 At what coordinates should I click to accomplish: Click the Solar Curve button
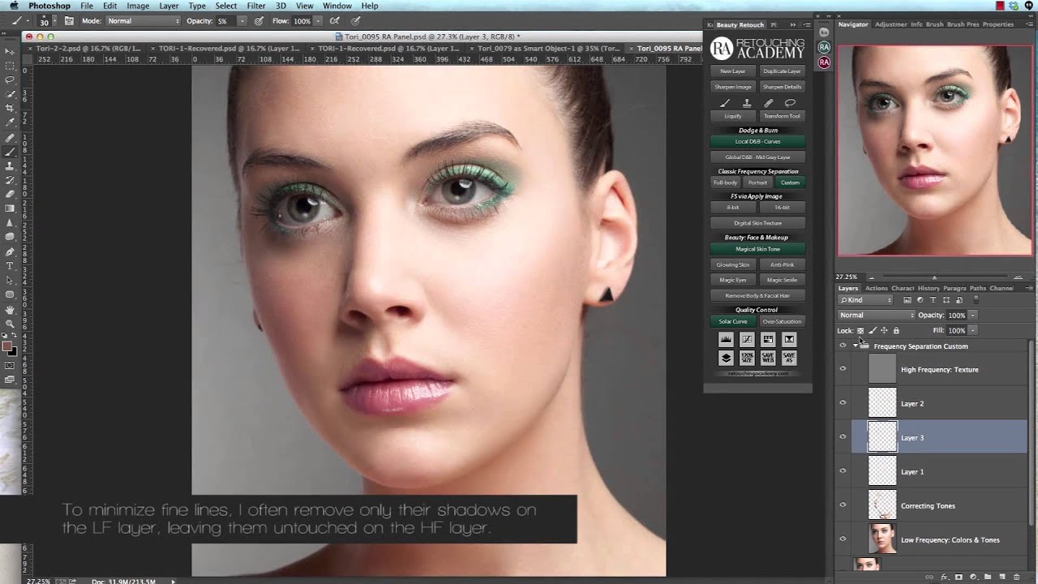click(733, 321)
